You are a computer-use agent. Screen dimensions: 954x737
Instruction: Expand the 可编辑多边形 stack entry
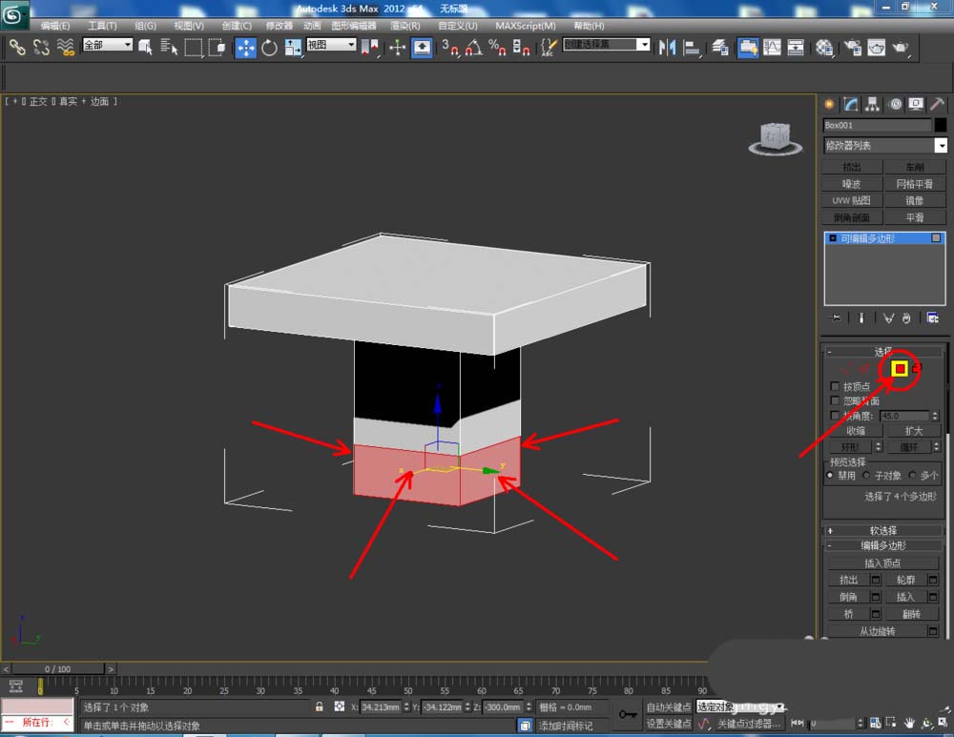(x=833, y=238)
